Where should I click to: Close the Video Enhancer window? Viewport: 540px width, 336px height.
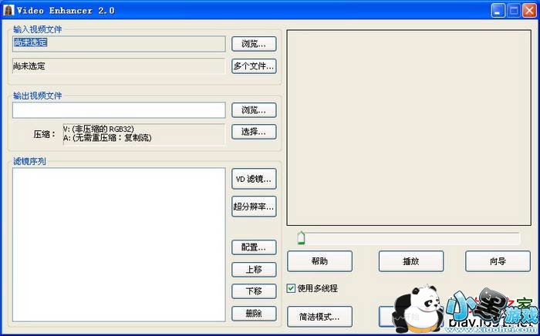pos(529,11)
